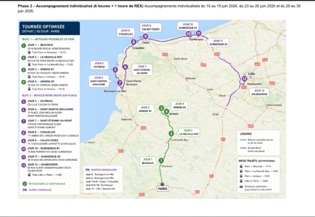Viewport: 315px width, 217px height.
Task: Click address '93 RUE DU HOCQUET 80000 AMIENS'
Action: [48, 73]
